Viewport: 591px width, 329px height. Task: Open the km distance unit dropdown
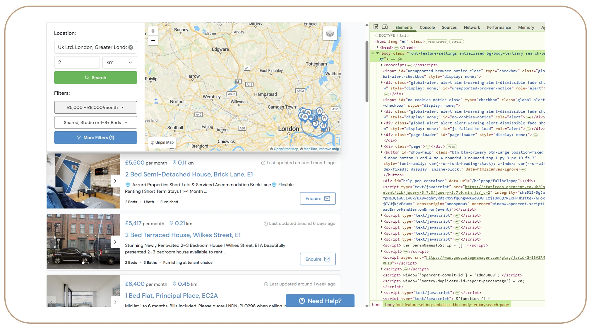[119, 62]
